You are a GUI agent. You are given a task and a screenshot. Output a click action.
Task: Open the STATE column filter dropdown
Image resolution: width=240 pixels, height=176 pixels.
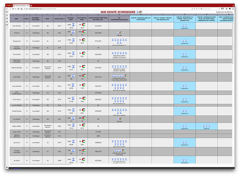click(x=52, y=19)
